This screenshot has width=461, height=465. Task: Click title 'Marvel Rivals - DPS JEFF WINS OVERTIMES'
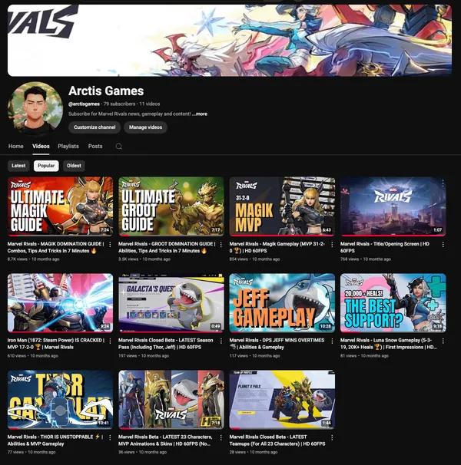[277, 344]
